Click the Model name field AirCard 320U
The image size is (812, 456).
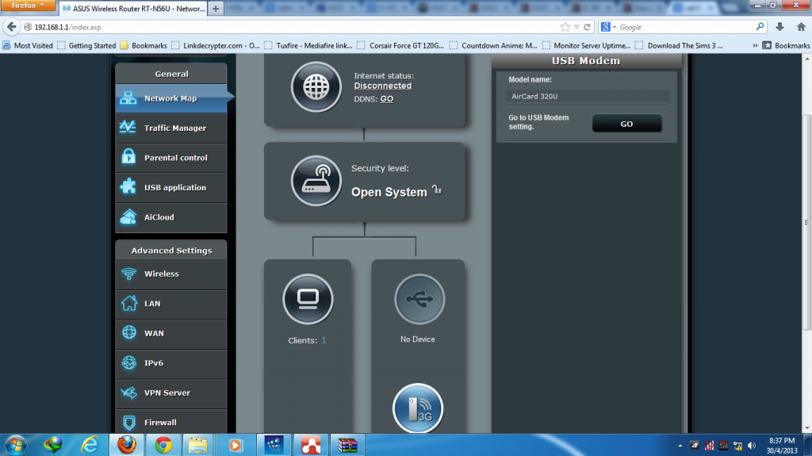pos(587,96)
